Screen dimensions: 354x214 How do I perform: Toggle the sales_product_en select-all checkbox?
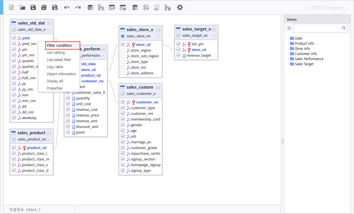(x=14, y=139)
